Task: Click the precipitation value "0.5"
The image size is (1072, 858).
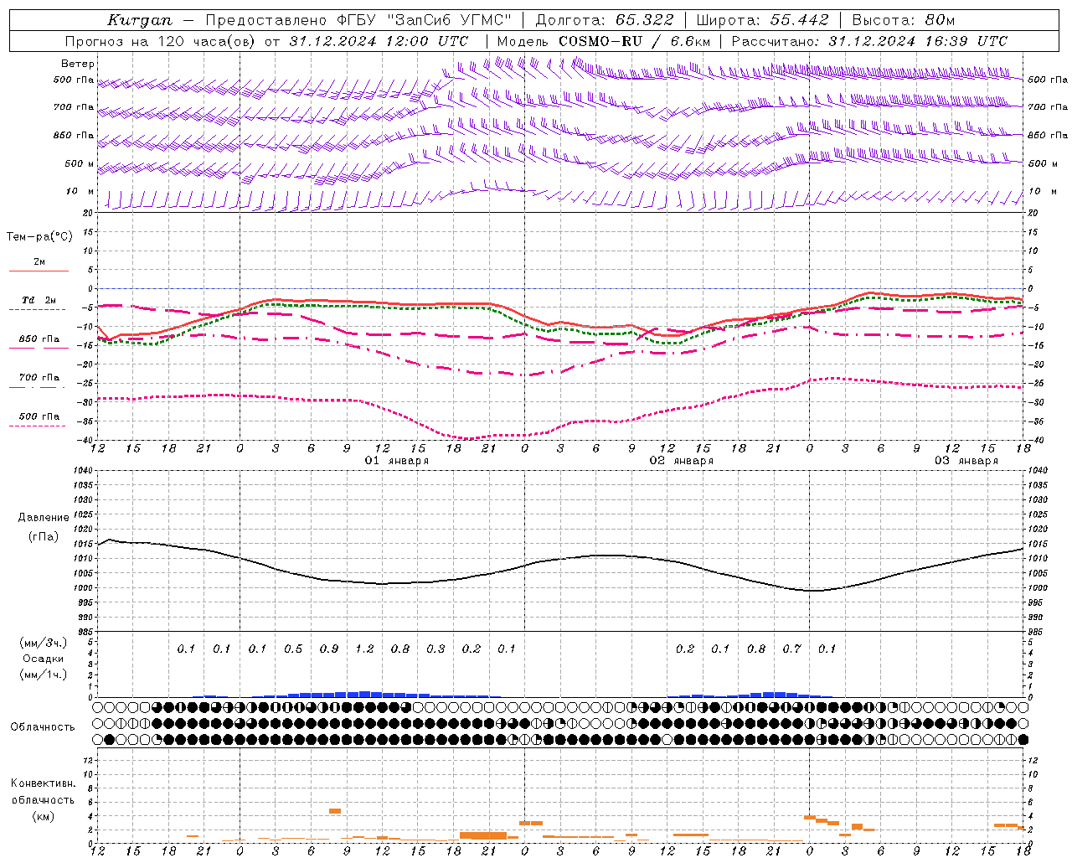Action: pos(293,649)
